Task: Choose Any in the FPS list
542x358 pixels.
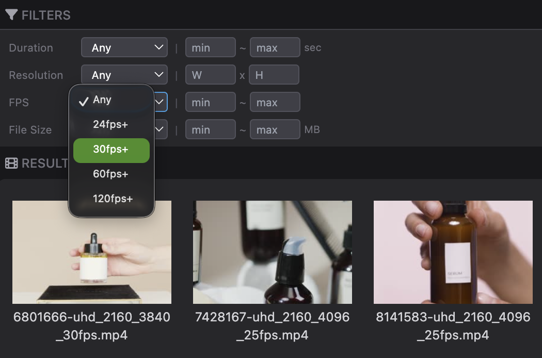Action: coord(102,100)
